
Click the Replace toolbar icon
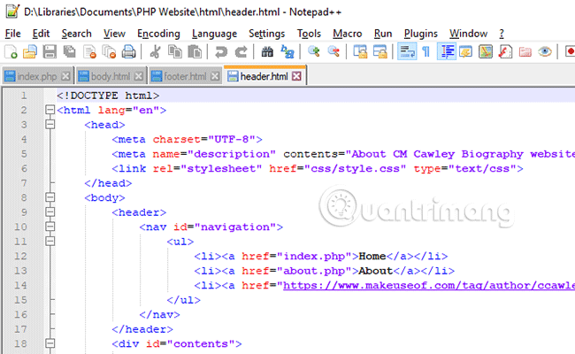[x=287, y=51]
